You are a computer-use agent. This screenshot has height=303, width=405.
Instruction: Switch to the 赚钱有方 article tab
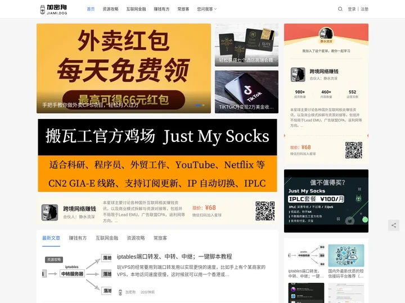(78, 238)
